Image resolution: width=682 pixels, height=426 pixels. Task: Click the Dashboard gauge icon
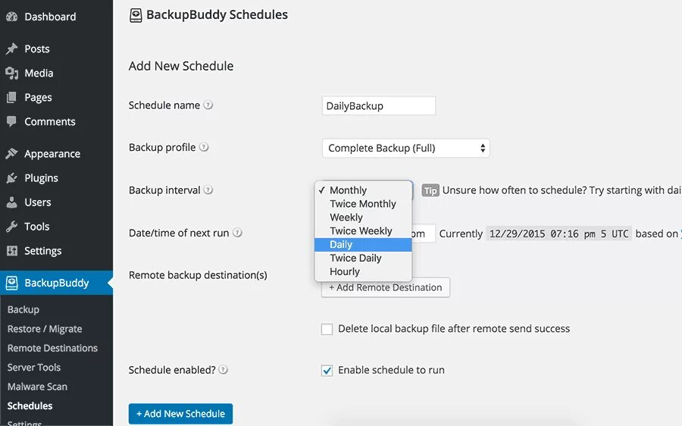coord(11,17)
